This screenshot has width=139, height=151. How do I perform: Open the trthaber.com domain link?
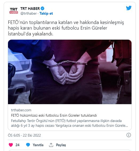tap(21, 110)
